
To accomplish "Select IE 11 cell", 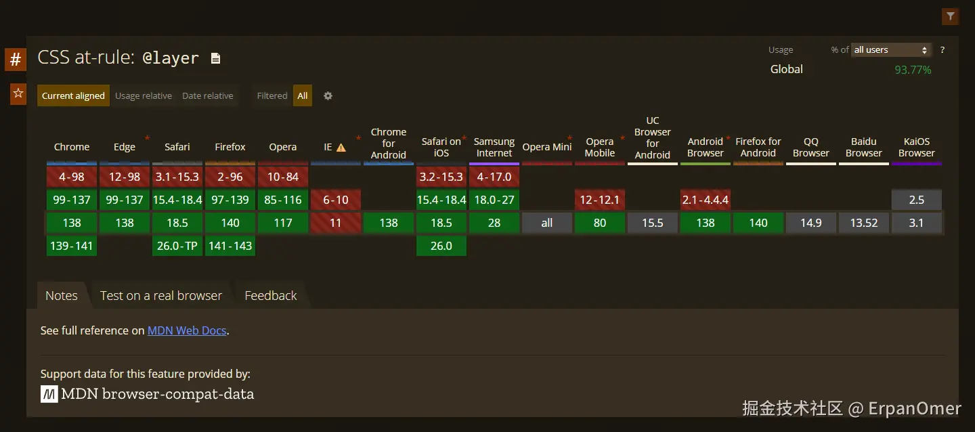I will (336, 223).
